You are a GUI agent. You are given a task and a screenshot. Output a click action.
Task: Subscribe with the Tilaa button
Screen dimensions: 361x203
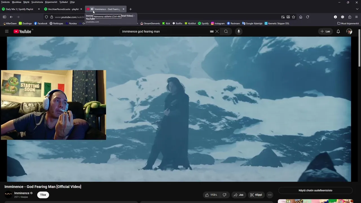pyautogui.click(x=43, y=195)
